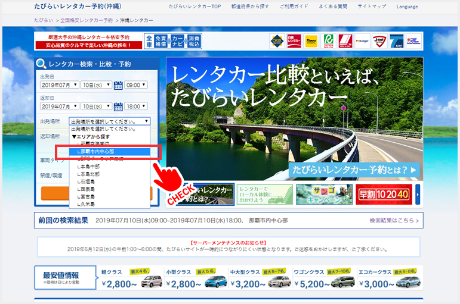The image size is (460, 304).
Task: Select 本島中部 from the location list
Action: [x=110, y=167]
